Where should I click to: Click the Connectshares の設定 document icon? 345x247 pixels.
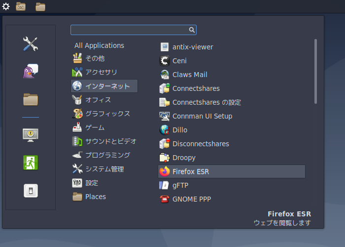(164, 102)
